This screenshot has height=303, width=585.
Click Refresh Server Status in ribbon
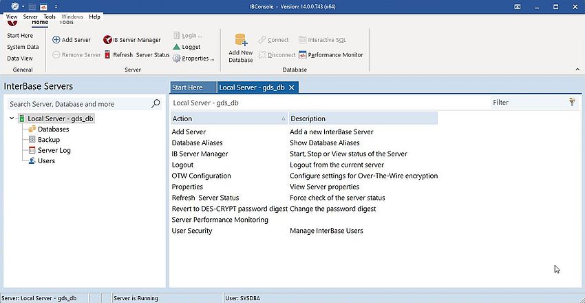coord(136,55)
